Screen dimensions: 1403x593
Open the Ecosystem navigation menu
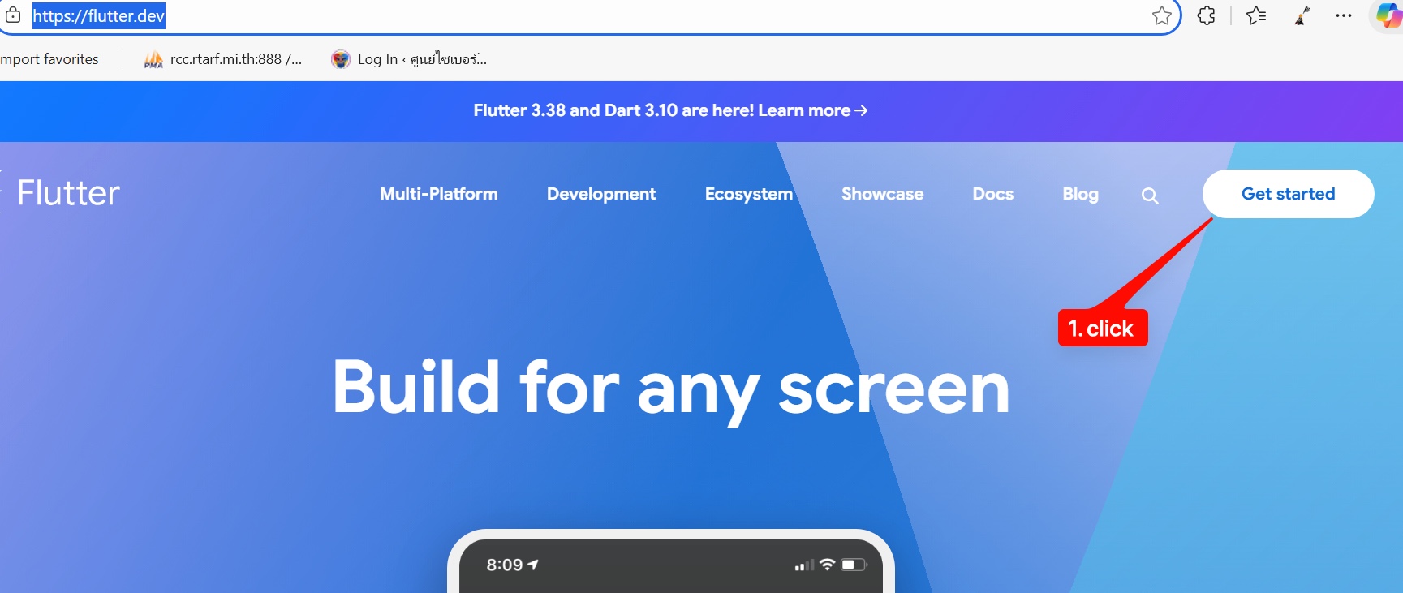pos(748,194)
